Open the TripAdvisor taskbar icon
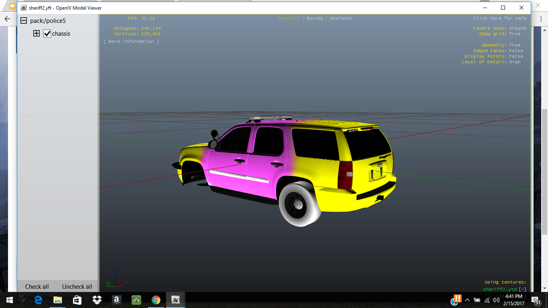Screen dimensions: 548x308 (x=136, y=300)
